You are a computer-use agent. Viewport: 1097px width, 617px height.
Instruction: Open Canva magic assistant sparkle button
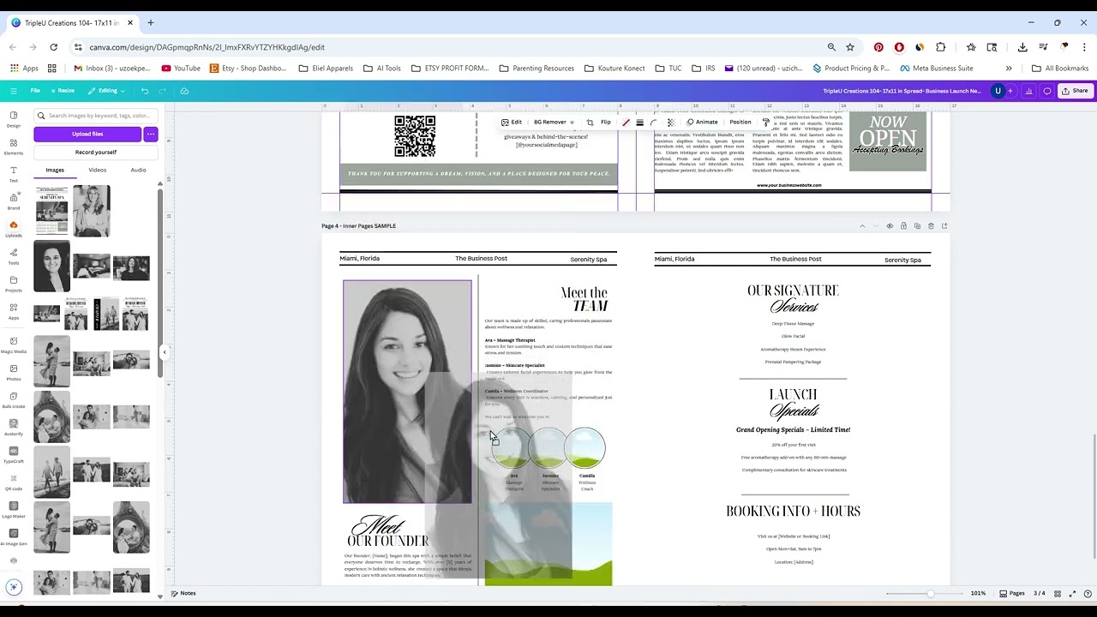tap(13, 587)
